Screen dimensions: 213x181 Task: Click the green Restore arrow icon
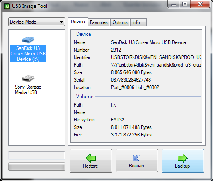(91, 158)
